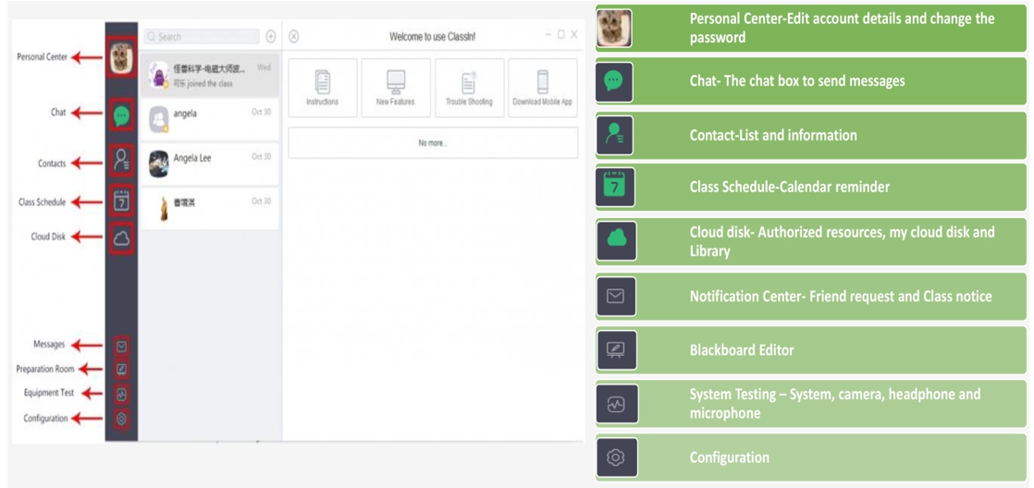
Task: Click the purple monster class avatar
Action: coord(159,75)
